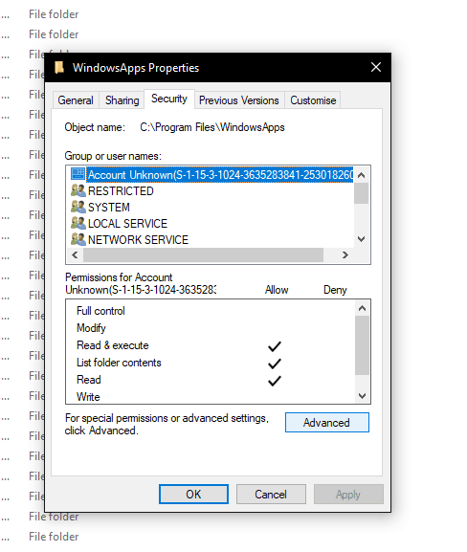Screen dimensions: 467x552
Task: Click the SYSTEM group users icon
Action: click(x=78, y=207)
